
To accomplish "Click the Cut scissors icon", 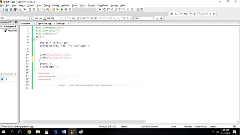I will click(30, 9).
